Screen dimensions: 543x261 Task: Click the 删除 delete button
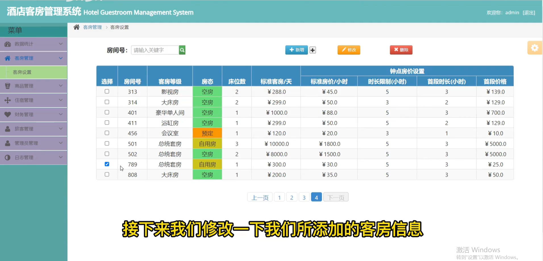coord(401,50)
